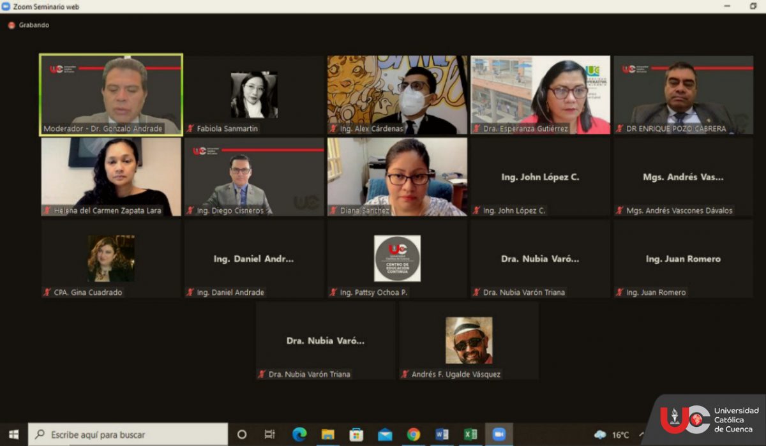Screen dimensions: 766x446
Task: Open Microsoft Excel from the taskbar
Action: click(470, 435)
